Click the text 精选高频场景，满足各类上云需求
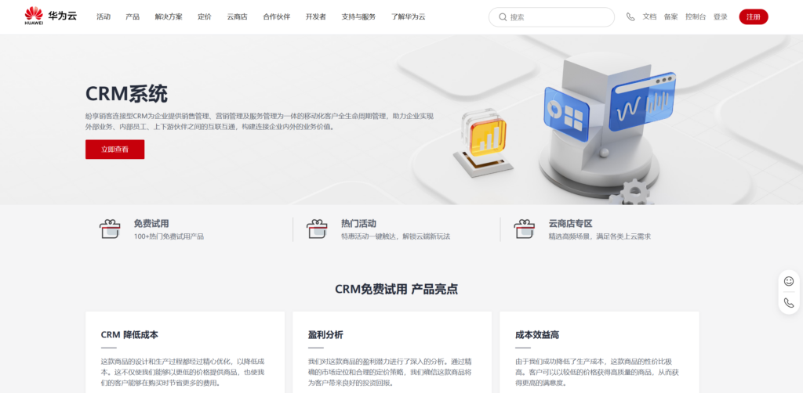Image resolution: width=803 pixels, height=393 pixels. pos(600,236)
